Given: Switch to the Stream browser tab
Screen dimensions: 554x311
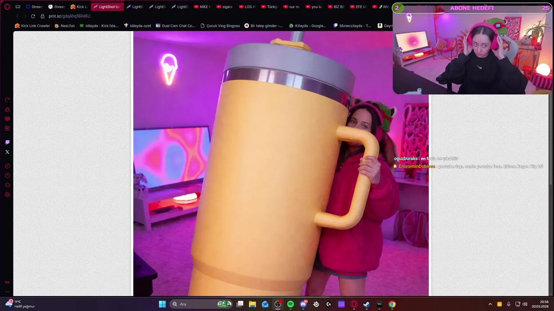Looking at the screenshot, I should tap(34, 7).
